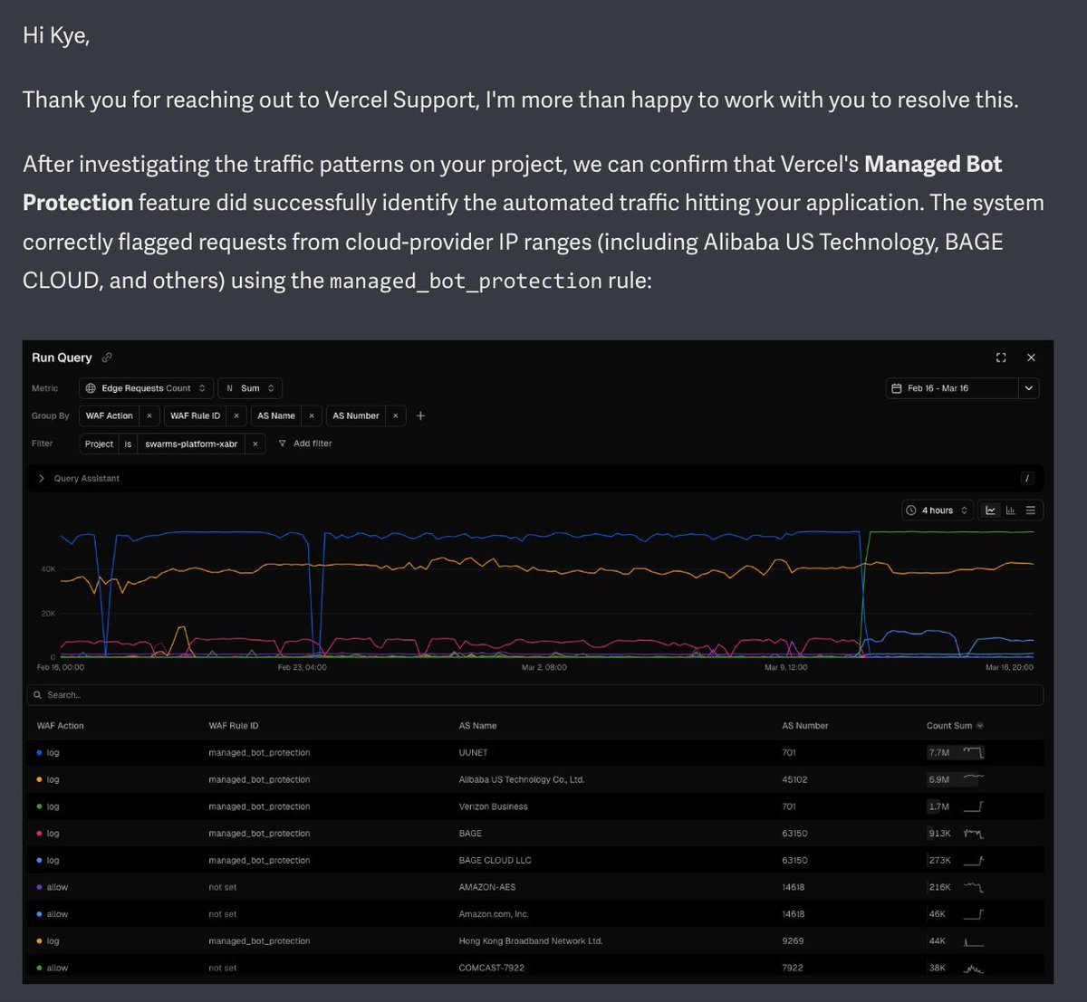Click the magnifier icon in the Search field

coord(38,695)
